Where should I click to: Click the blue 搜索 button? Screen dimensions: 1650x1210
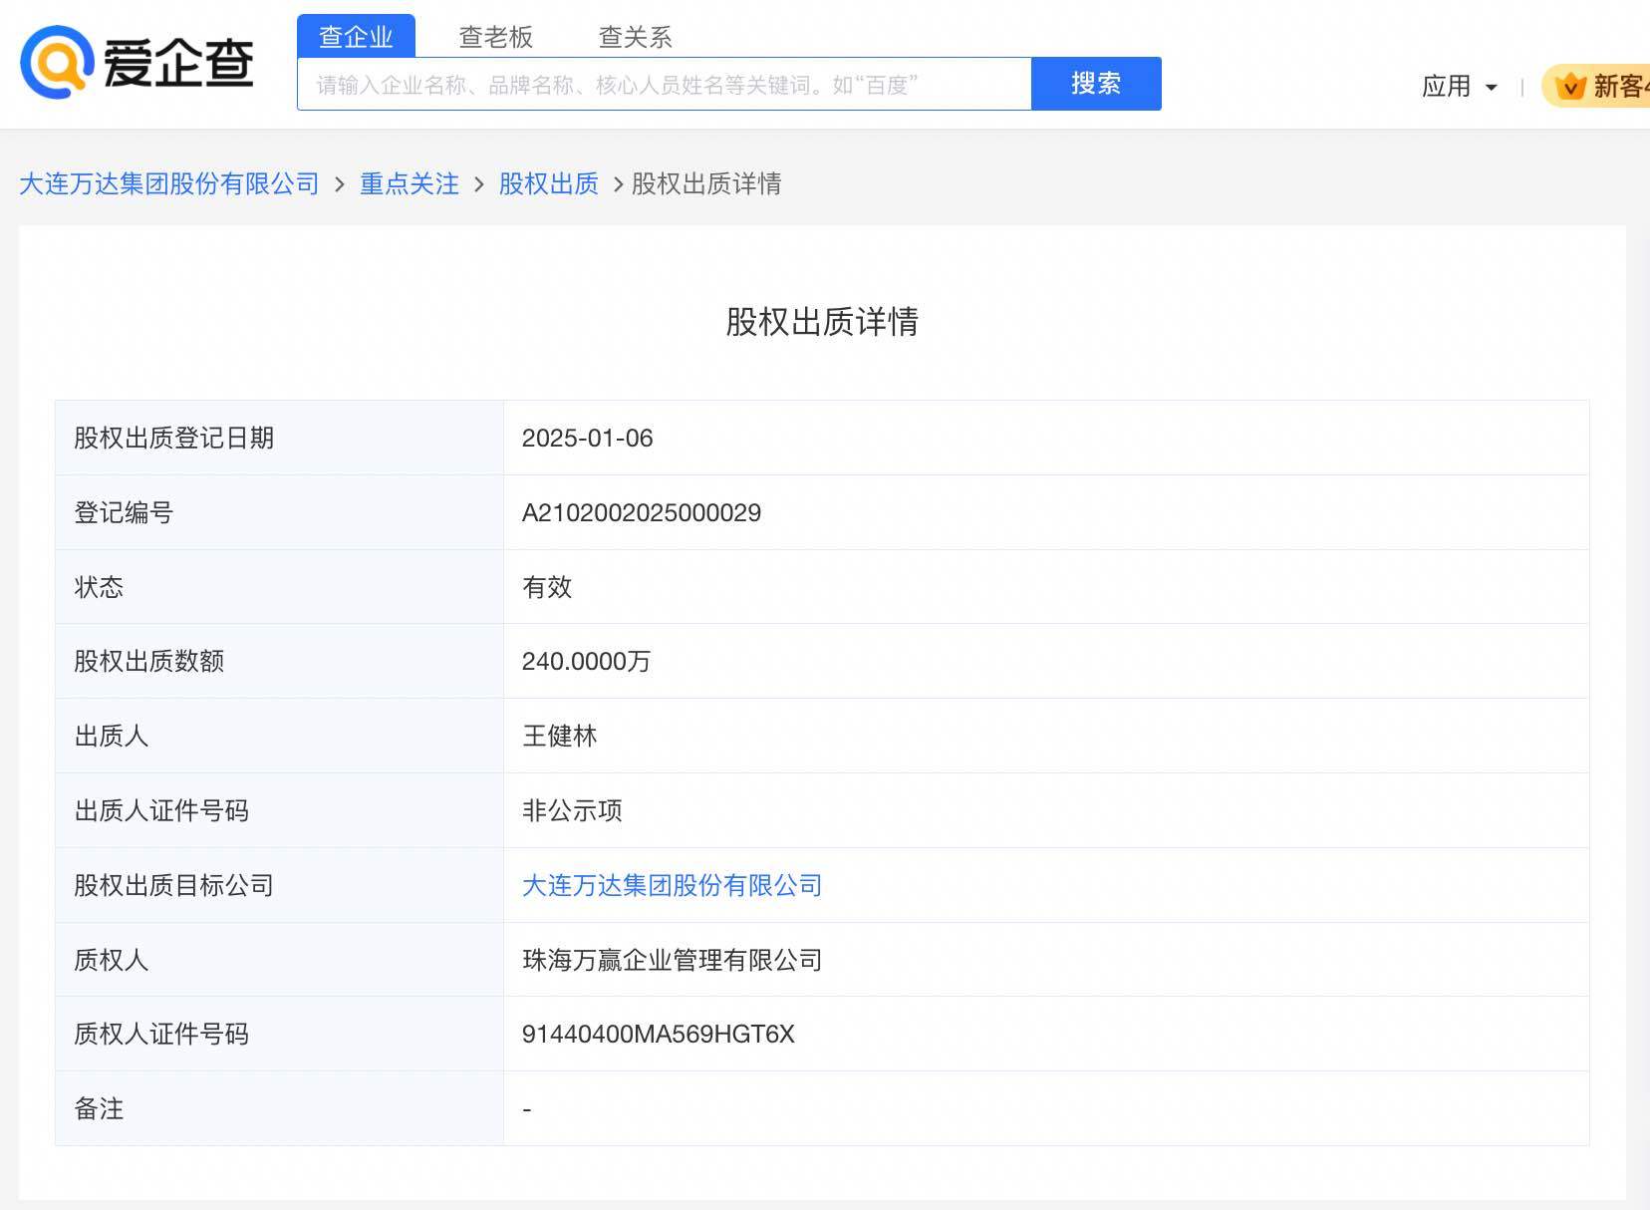click(1096, 84)
